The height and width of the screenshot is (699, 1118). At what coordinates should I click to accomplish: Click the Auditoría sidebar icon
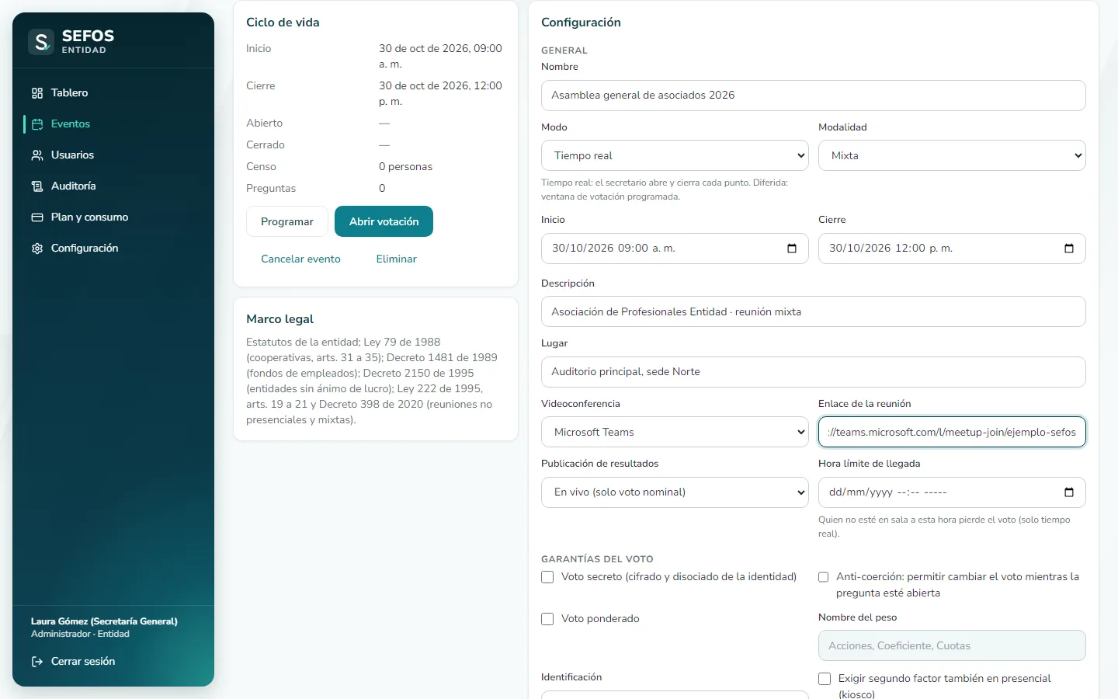[37, 186]
